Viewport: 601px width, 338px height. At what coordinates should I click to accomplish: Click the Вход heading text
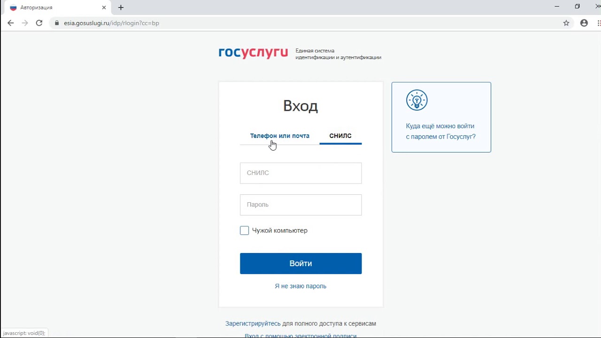300,106
